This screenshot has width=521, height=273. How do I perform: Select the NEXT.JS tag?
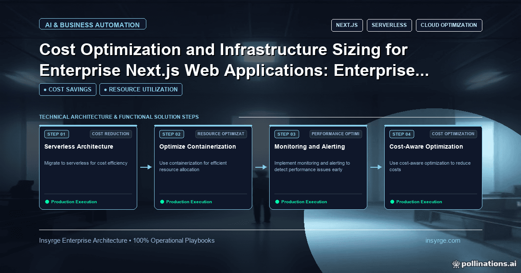click(347, 25)
